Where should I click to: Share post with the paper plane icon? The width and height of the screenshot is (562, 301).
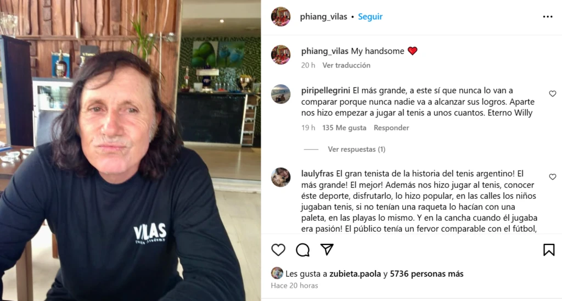pos(327,249)
